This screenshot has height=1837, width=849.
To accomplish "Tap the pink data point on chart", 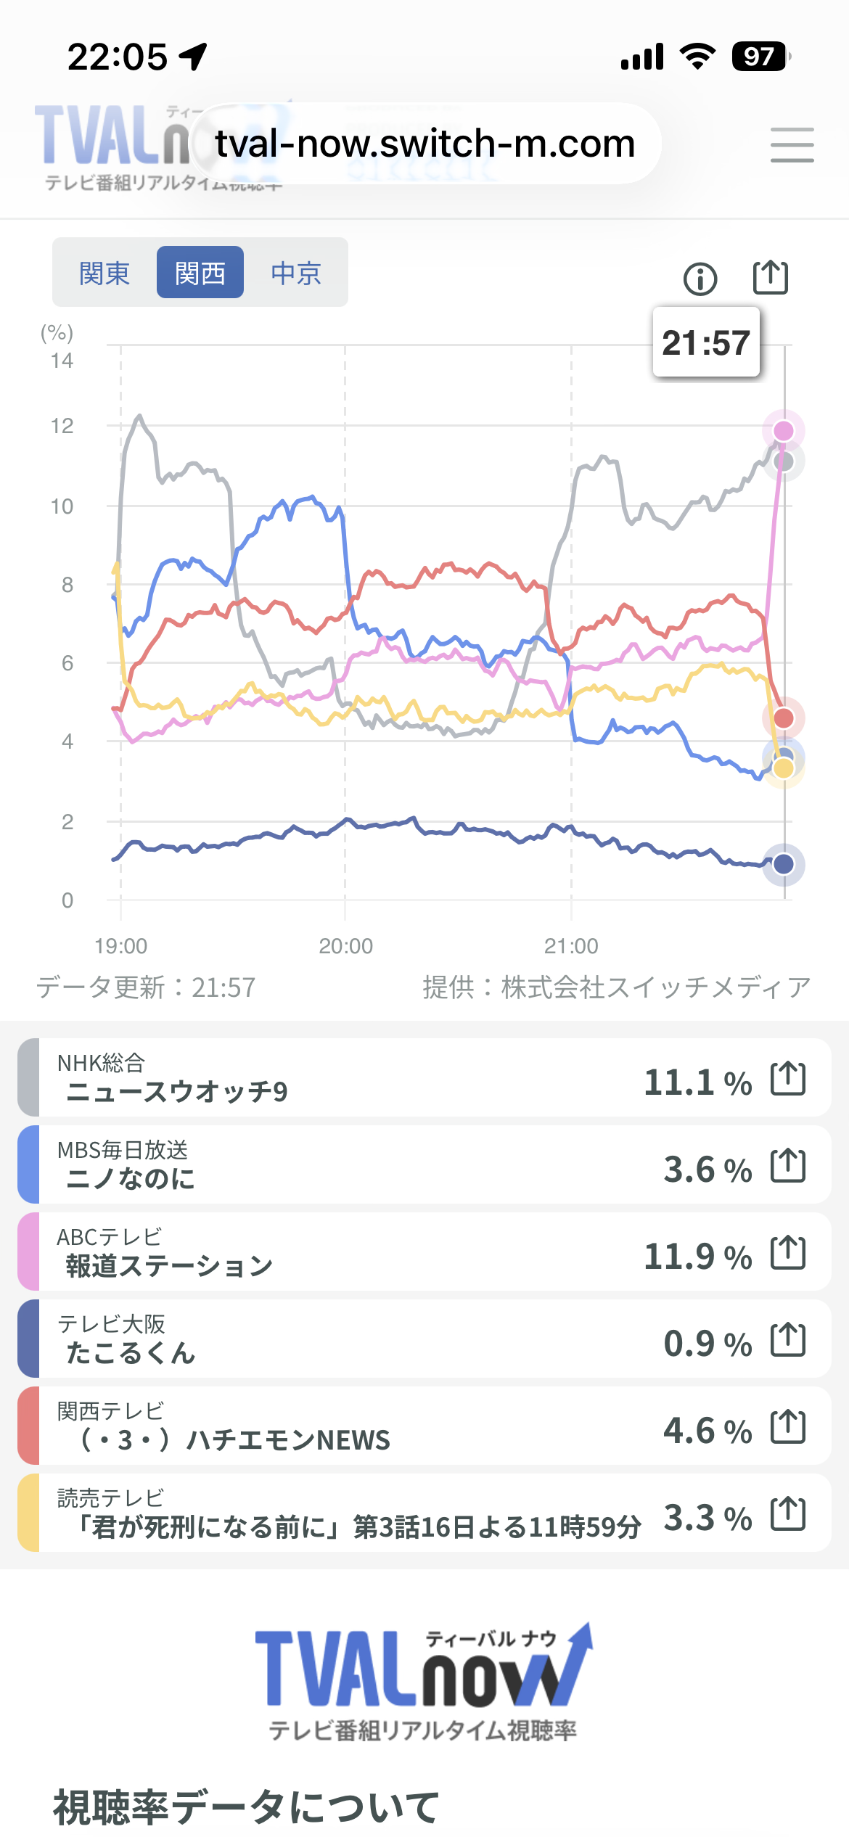I will click(x=784, y=431).
